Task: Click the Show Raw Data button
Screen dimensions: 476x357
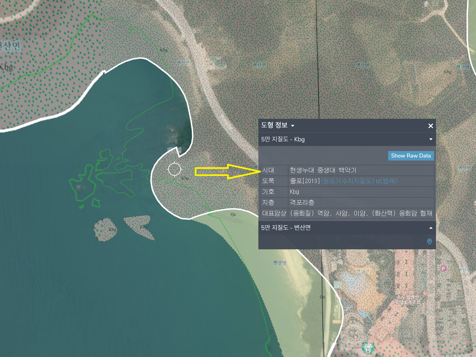Action: pyautogui.click(x=411, y=156)
